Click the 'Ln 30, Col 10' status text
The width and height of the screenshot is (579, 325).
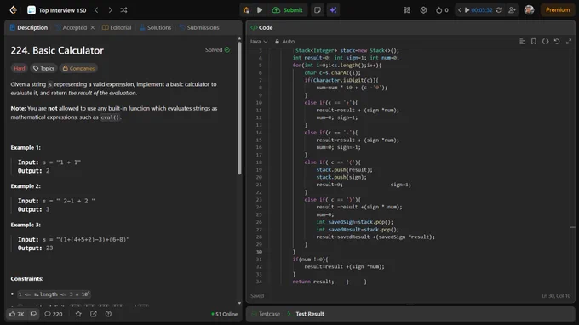(556, 295)
